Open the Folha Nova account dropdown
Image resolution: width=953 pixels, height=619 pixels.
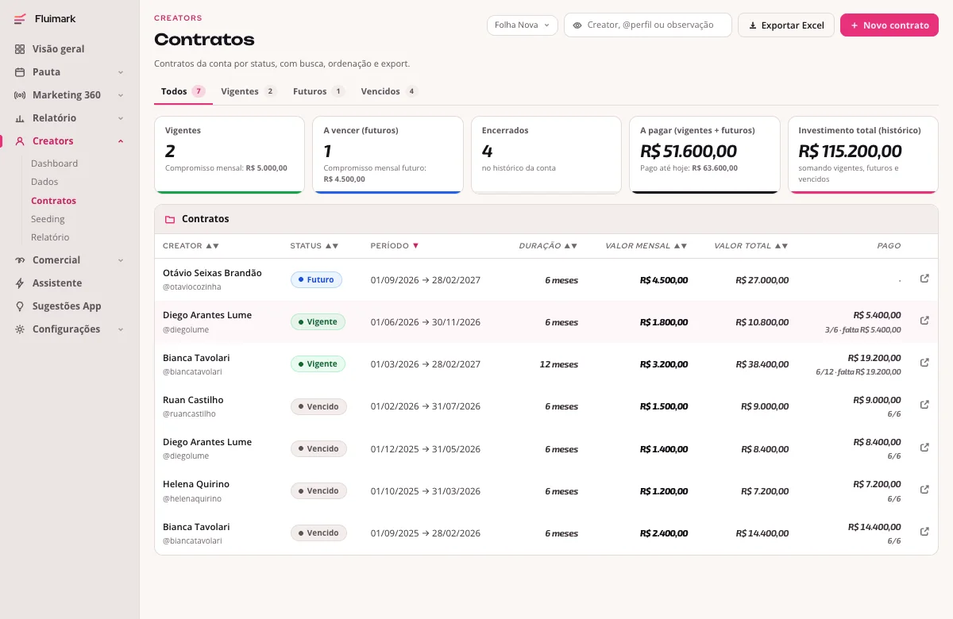522,25
